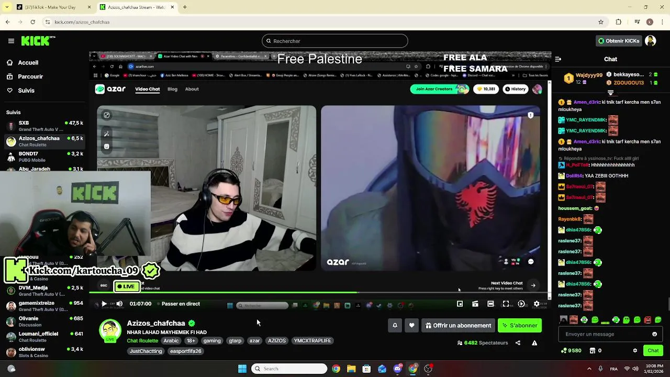Share the stream icon
670x377 pixels.
click(x=518, y=343)
